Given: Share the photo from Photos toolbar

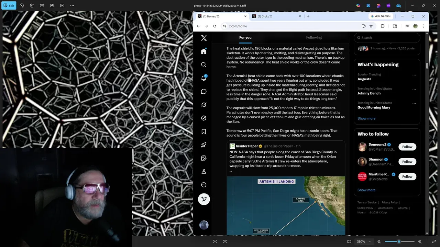Looking at the screenshot, I should (52, 5).
